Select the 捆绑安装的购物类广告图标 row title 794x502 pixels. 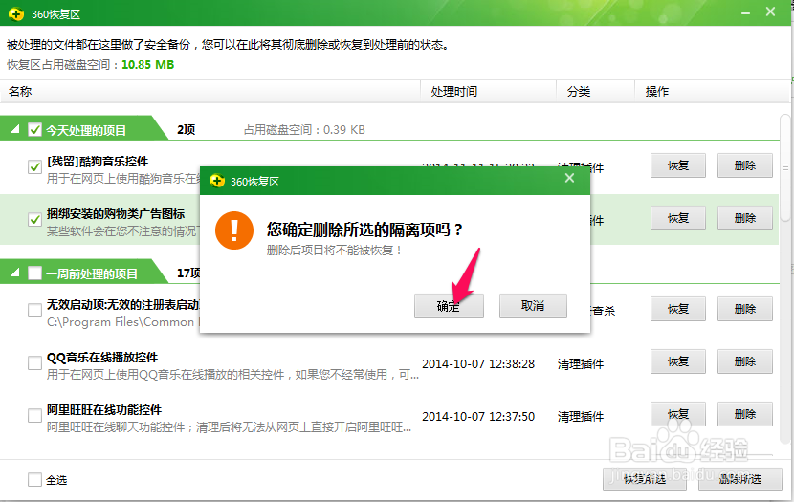116,214
